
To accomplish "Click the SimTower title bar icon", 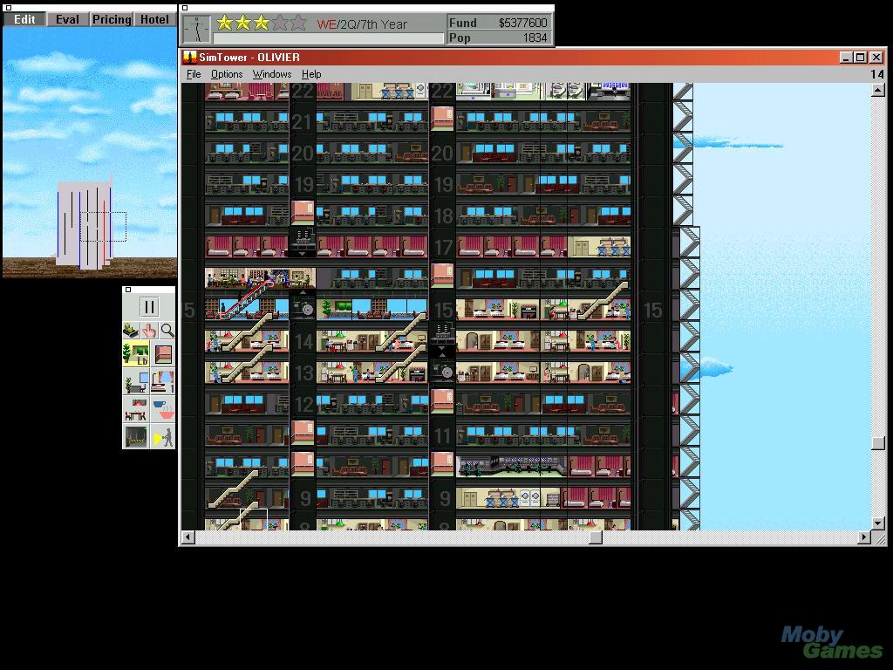I will [x=189, y=57].
